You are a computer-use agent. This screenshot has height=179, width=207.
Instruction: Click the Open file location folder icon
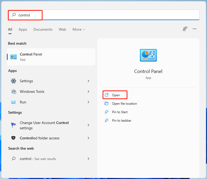click(107, 103)
